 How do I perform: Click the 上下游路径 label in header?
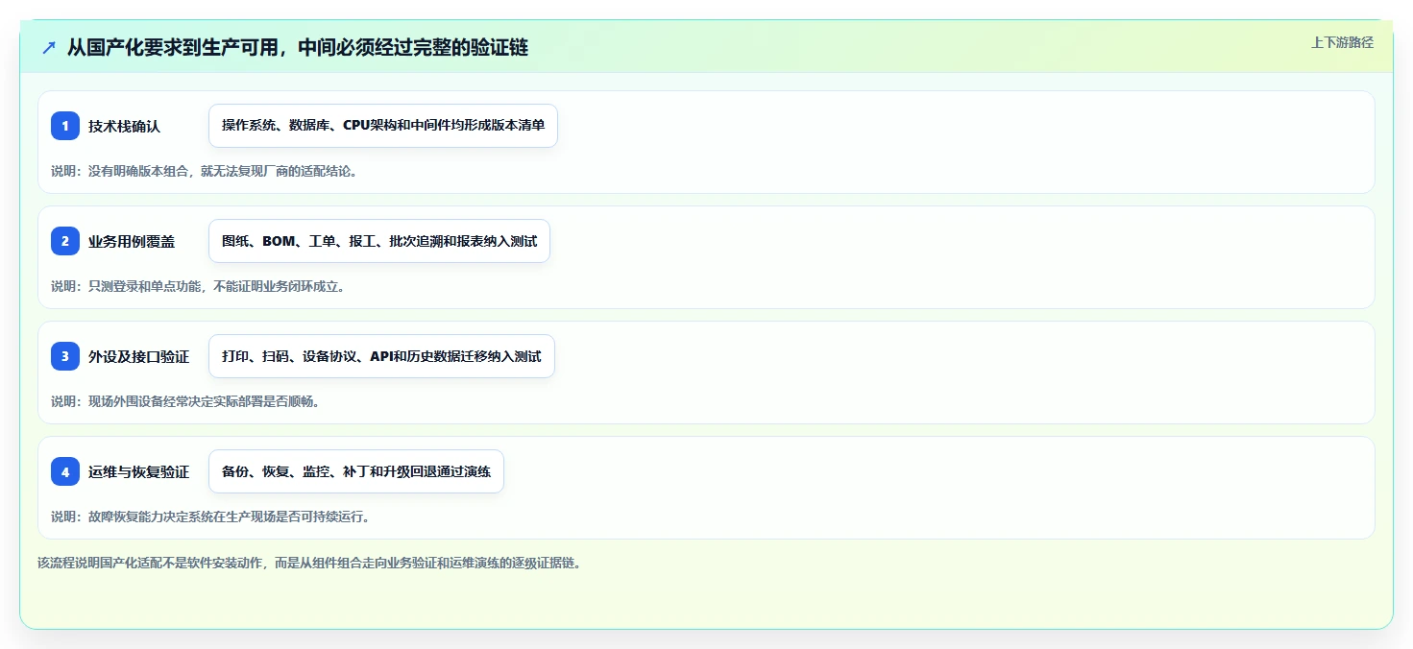tap(1343, 42)
